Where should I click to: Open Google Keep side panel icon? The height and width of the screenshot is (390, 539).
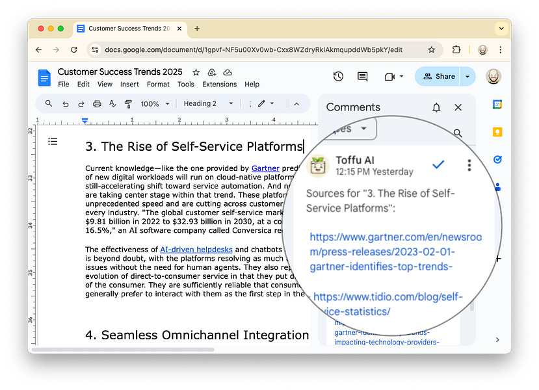497,132
